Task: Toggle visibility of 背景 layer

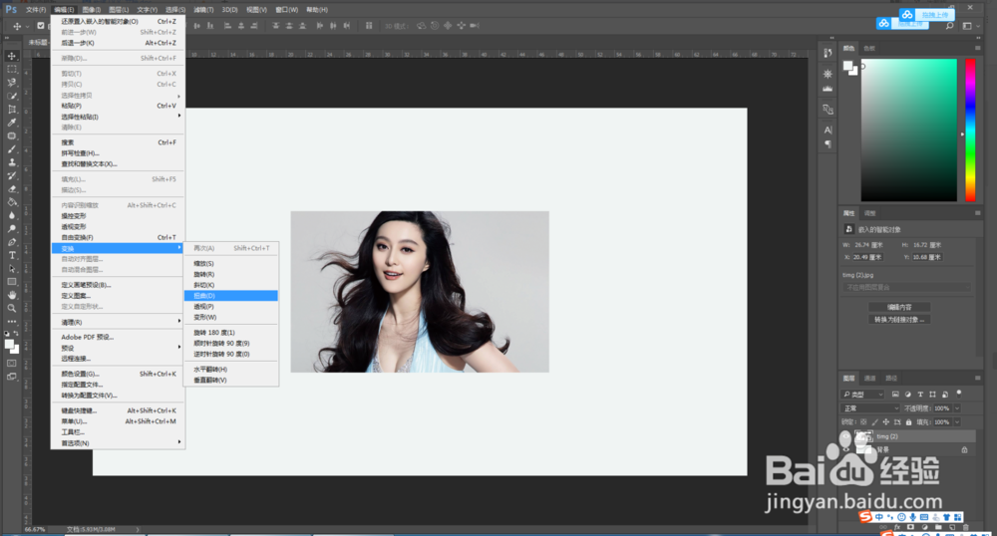Action: [845, 449]
